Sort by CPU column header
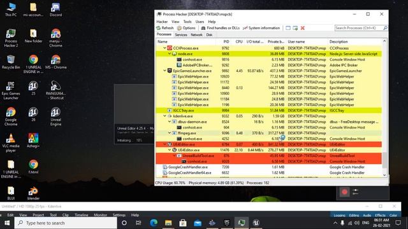The height and width of the screenshot is (229, 408). (x=237, y=41)
